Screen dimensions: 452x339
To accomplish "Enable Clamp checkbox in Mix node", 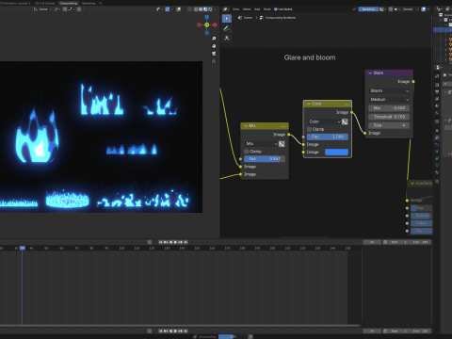I will click(247, 152).
